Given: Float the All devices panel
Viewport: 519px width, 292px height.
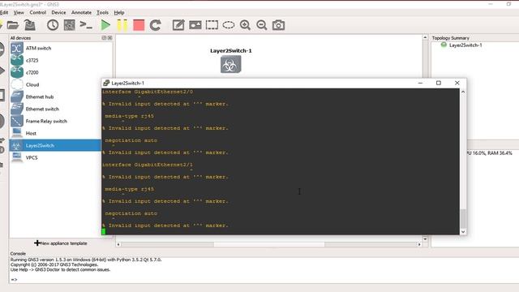Looking at the screenshot, I should pyautogui.click(x=105, y=38).
